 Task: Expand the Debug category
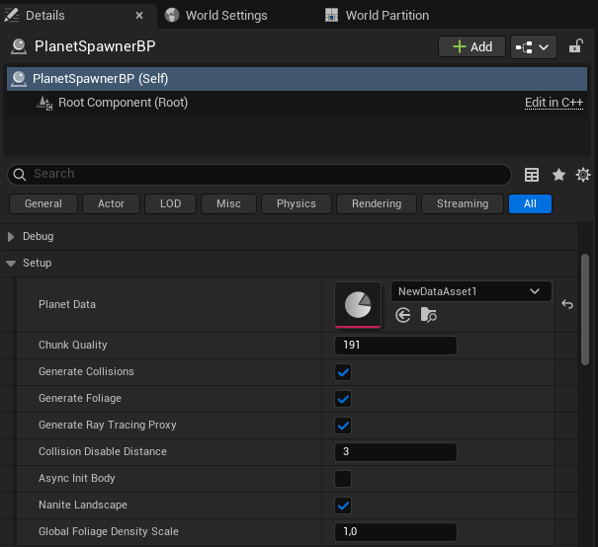coord(11,237)
